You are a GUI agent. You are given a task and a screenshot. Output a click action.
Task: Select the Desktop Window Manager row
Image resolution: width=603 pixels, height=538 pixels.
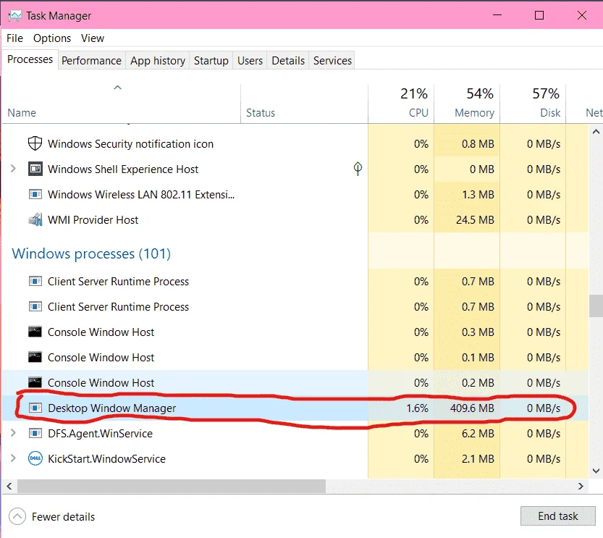(295, 408)
